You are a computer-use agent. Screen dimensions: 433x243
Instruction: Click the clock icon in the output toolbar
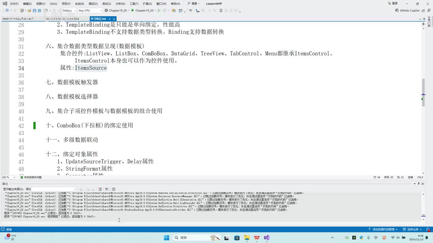[x=114, y=189]
